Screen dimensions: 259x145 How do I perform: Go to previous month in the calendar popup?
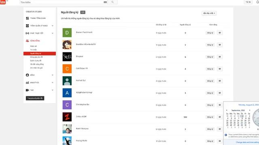(x=227, y=110)
